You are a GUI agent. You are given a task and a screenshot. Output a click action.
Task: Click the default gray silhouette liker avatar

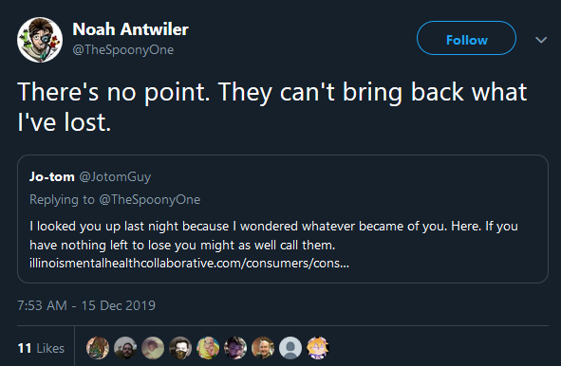(x=290, y=348)
